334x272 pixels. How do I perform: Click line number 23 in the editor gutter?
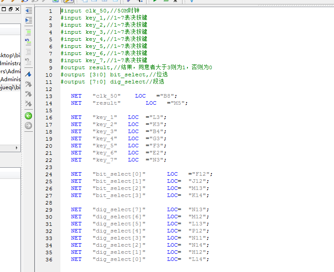coord(49,167)
